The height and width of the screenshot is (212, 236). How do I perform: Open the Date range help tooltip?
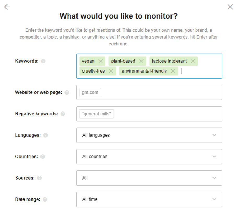click(45, 199)
